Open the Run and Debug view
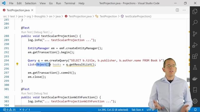200x112 pixels. point(195,45)
